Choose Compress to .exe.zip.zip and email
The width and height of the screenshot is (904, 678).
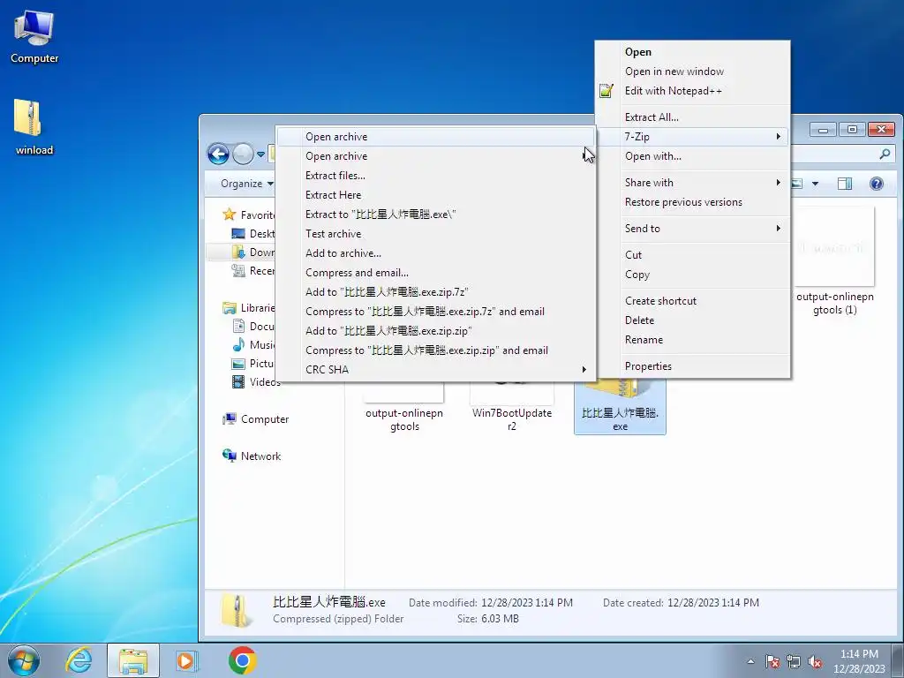435,350
